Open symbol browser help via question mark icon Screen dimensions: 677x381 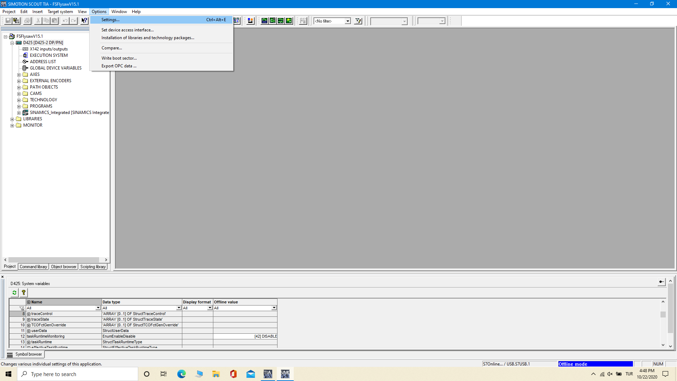pyautogui.click(x=23, y=292)
